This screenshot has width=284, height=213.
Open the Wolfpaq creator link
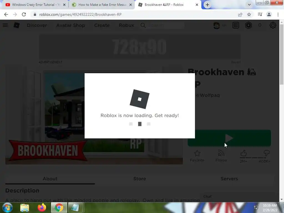coord(210,95)
